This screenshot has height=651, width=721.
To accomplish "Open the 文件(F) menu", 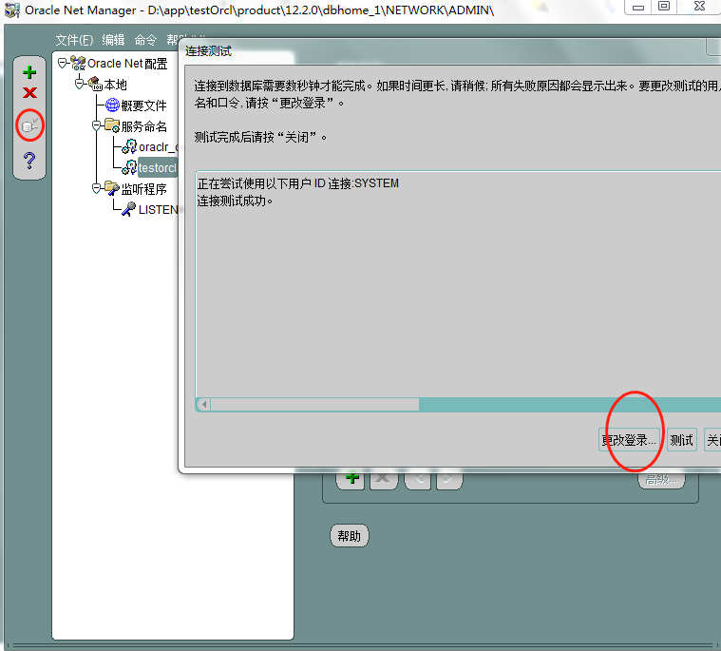I will coord(74,40).
